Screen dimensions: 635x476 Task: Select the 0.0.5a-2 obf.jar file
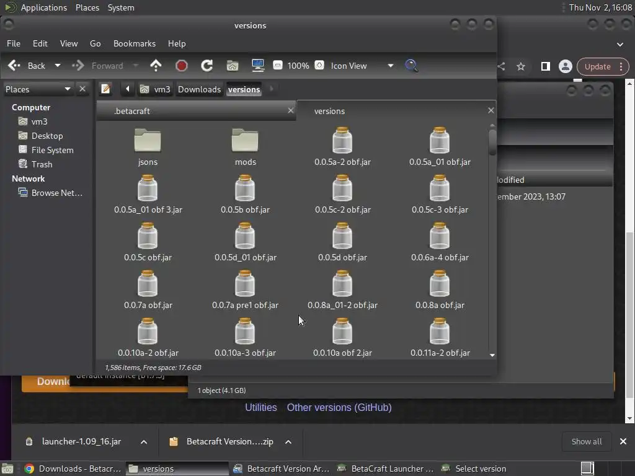point(342,146)
